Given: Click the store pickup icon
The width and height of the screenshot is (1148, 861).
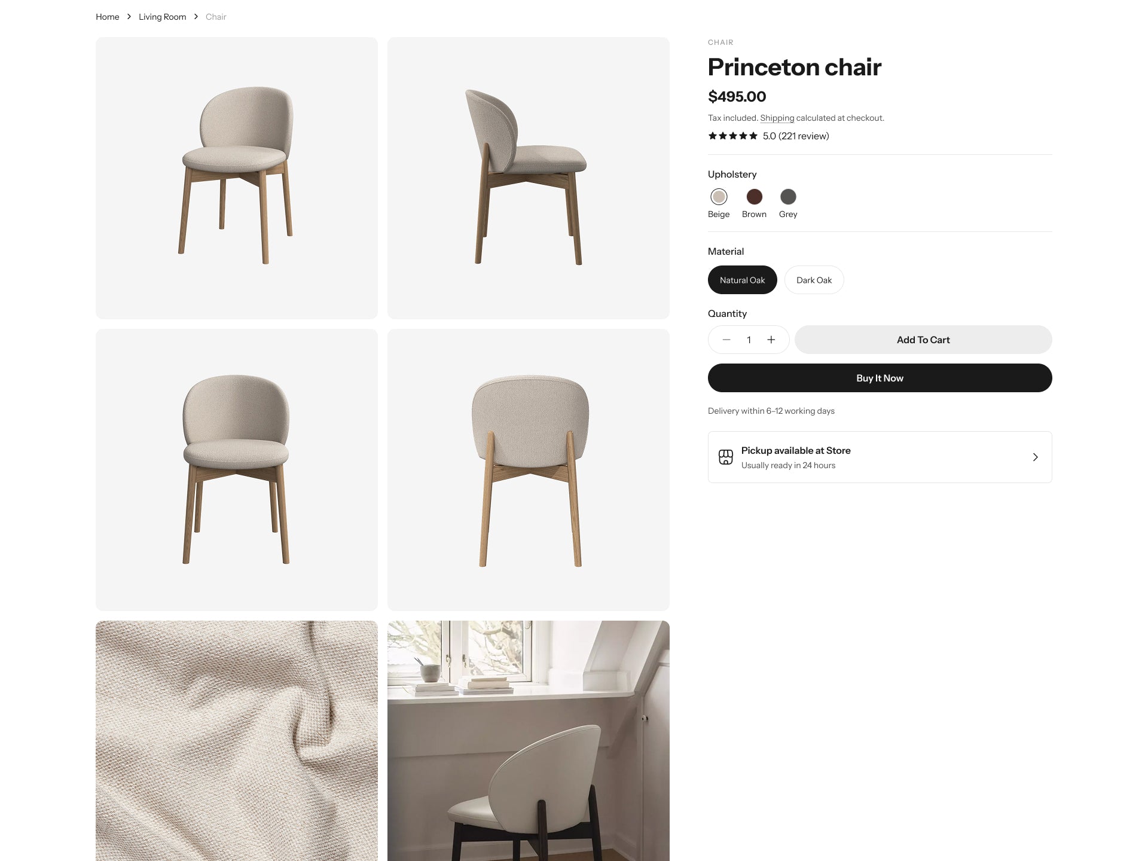Looking at the screenshot, I should (725, 457).
